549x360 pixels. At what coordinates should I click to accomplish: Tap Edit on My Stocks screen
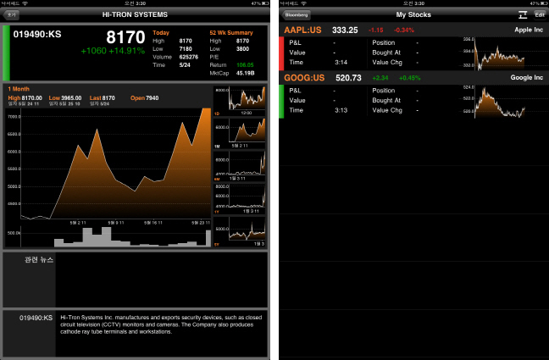(x=540, y=14)
